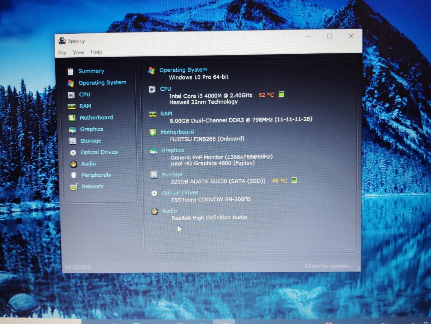Click the v1.33.075 version label
The image size is (431, 324).
coord(78,267)
